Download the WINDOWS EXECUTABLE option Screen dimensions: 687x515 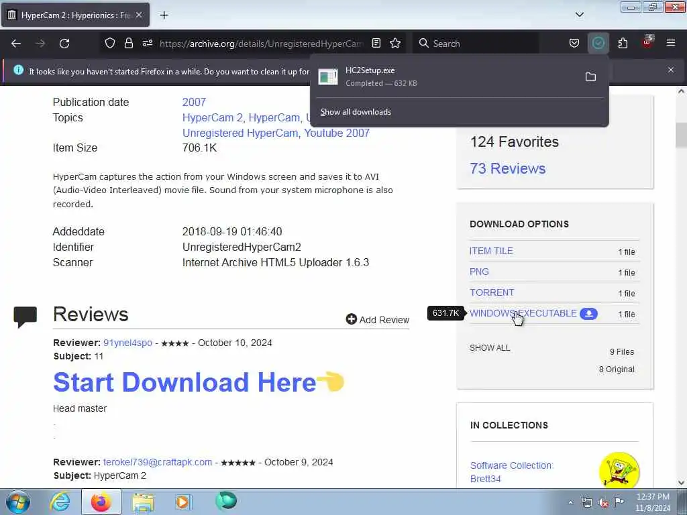[523, 314]
